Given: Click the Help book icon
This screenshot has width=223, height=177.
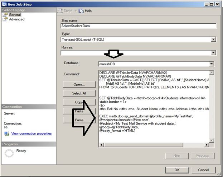Looking at the screenshot, I should 81,11.
